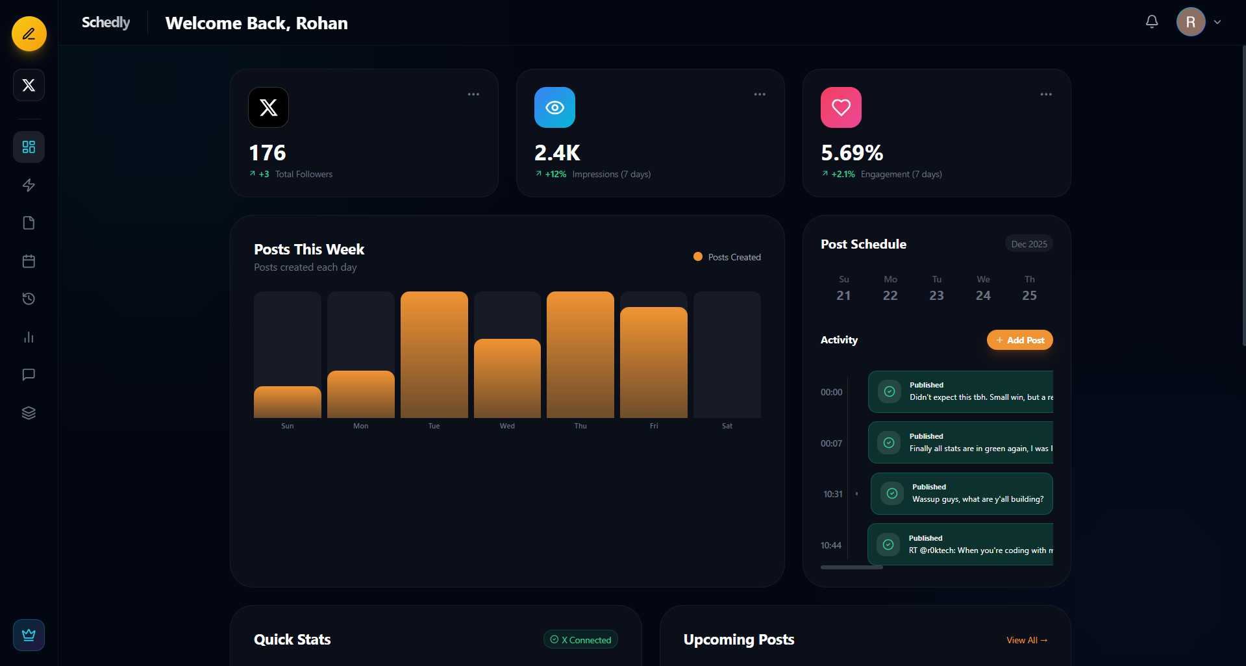The height and width of the screenshot is (666, 1246).
Task: Expand the profile avatar dropdown chevron
Action: click(x=1217, y=21)
